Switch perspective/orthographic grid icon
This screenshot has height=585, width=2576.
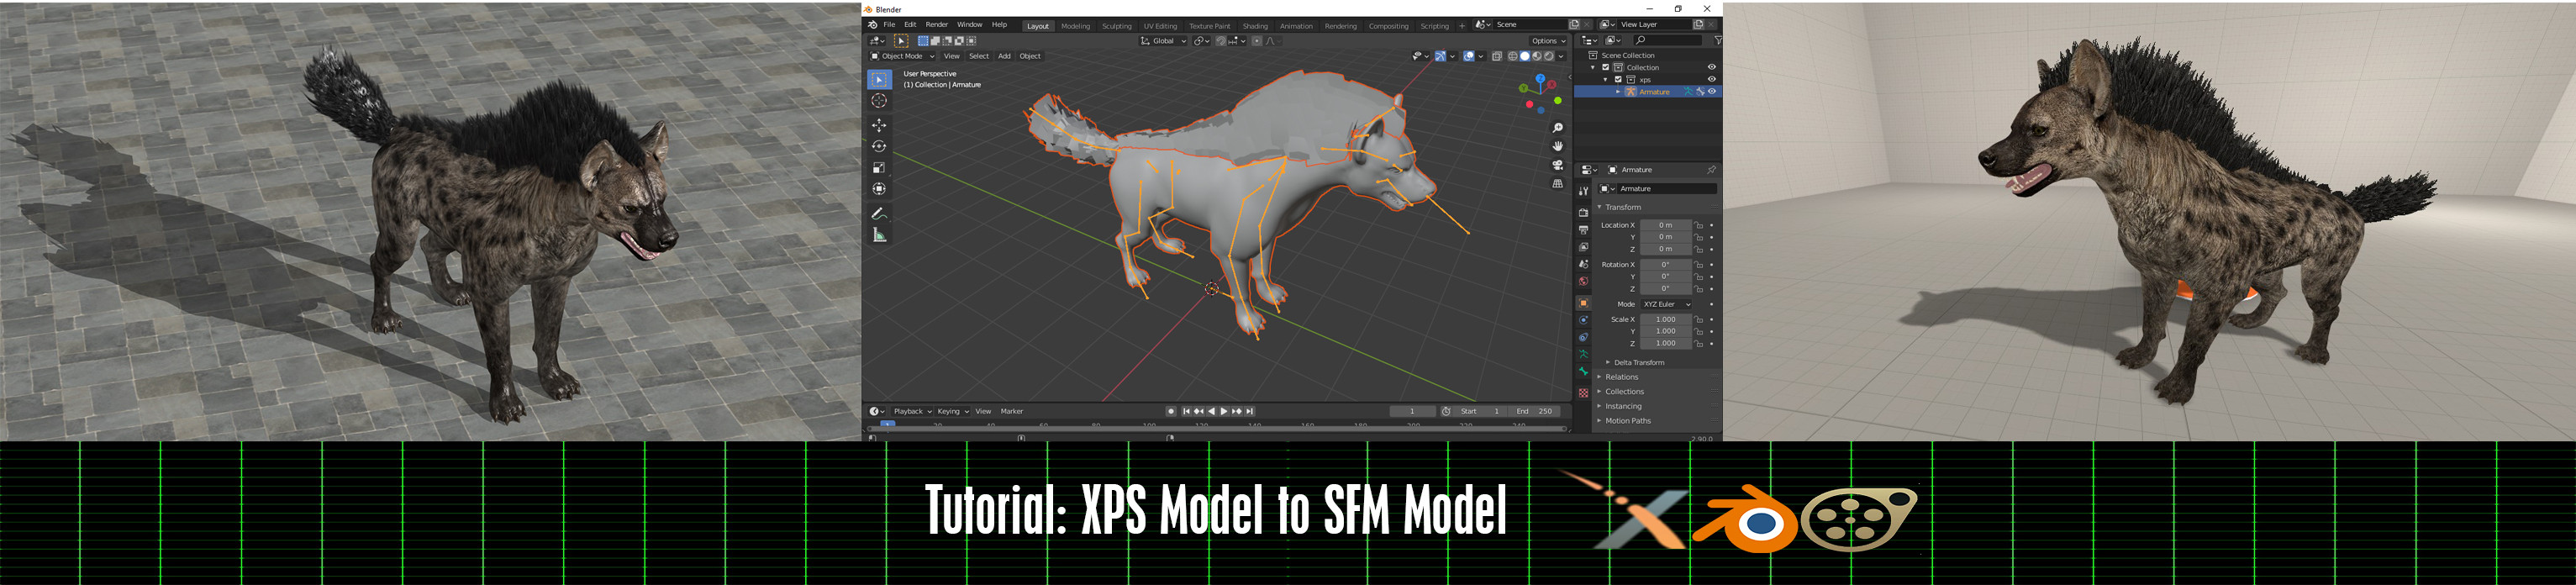(x=1557, y=184)
